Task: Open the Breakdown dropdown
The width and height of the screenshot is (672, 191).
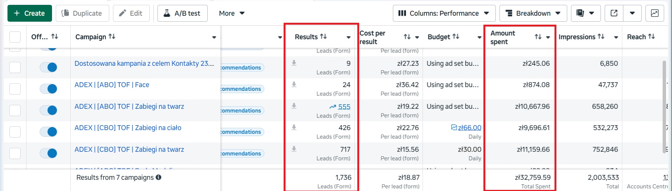Action: 533,13
